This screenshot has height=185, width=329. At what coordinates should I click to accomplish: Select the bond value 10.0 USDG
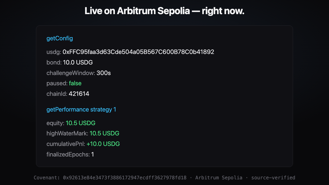(78, 62)
